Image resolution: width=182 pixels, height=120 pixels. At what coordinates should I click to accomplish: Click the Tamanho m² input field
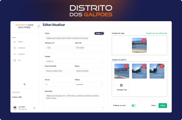click(59, 48)
